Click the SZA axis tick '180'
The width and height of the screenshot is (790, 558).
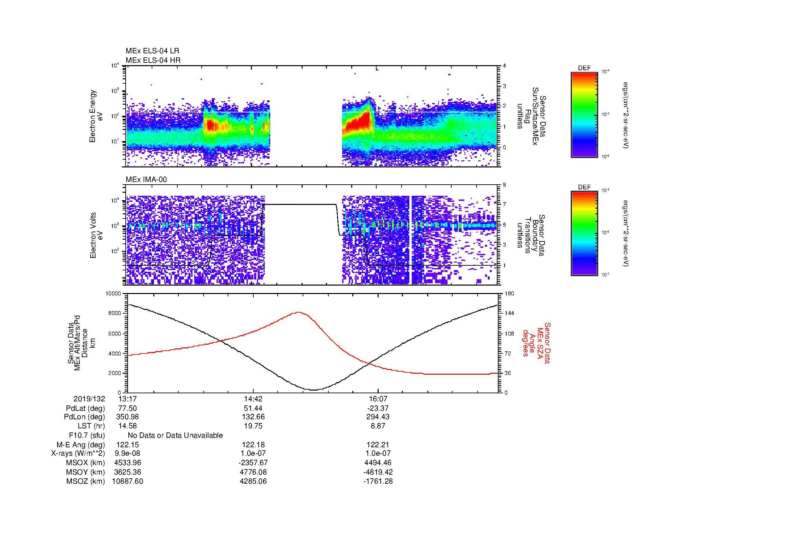click(509, 294)
